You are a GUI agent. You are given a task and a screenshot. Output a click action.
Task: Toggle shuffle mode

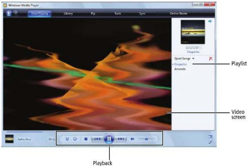coord(67,139)
